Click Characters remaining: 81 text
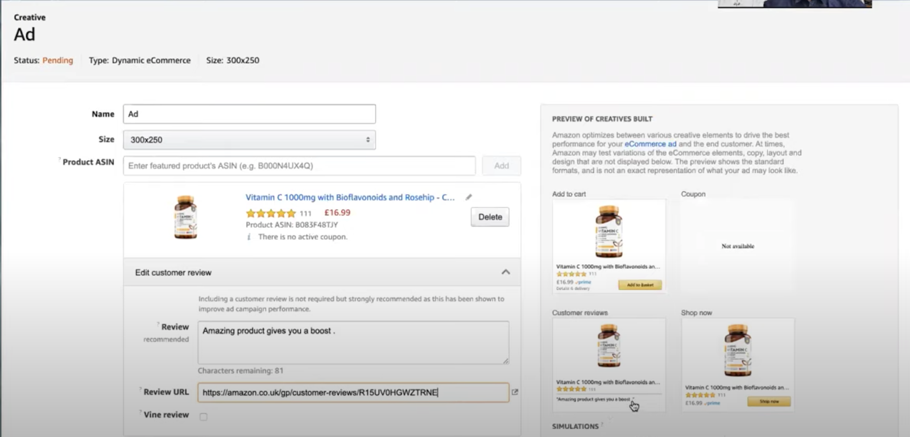Viewport: 910px width, 437px height. tap(241, 371)
